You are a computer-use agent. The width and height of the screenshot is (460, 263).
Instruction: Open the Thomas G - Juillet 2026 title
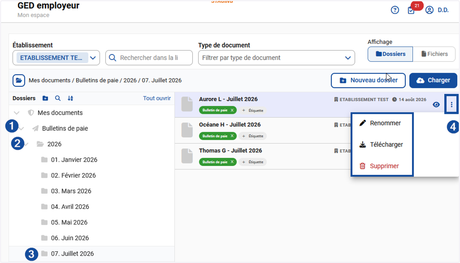230,151
